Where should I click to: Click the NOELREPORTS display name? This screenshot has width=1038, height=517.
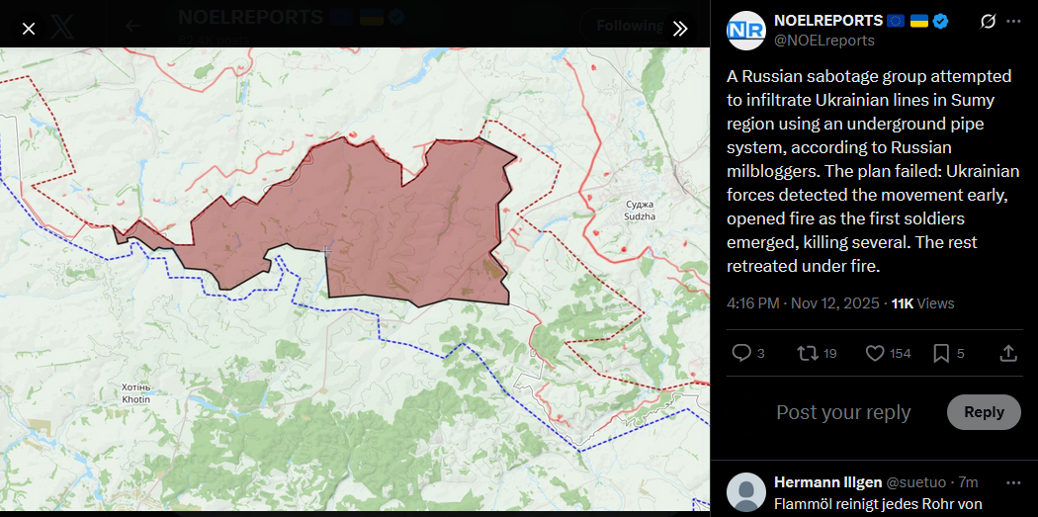coord(828,21)
